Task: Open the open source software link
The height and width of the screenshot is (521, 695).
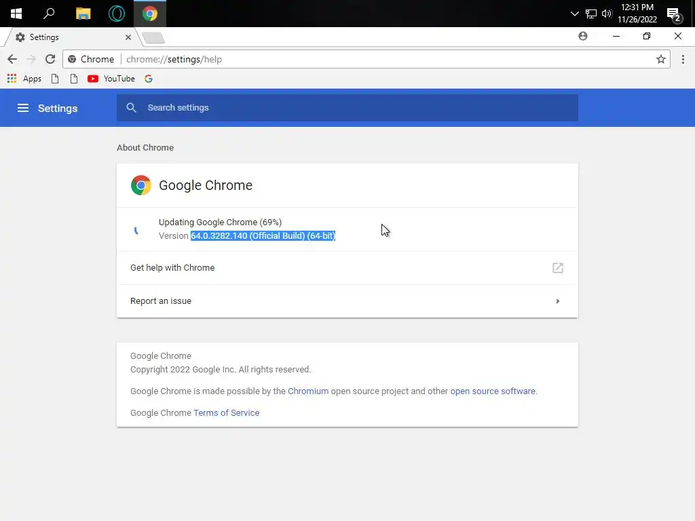Action: click(x=493, y=391)
